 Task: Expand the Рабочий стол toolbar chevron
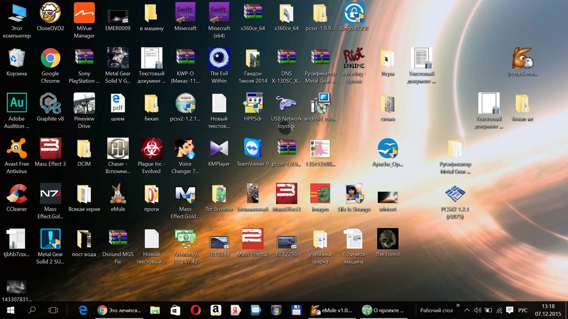coord(458,306)
